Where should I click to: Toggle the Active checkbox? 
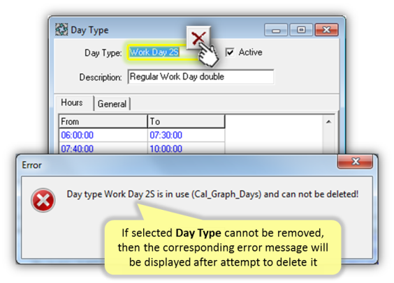230,52
